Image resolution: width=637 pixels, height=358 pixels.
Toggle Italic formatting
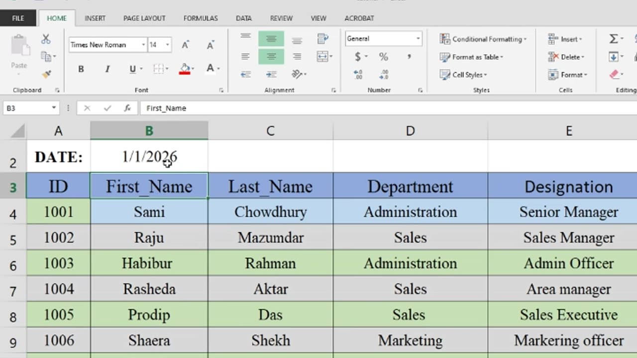tap(107, 69)
